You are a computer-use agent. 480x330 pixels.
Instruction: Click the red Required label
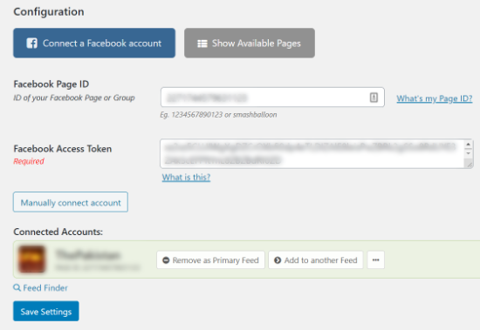[29, 161]
